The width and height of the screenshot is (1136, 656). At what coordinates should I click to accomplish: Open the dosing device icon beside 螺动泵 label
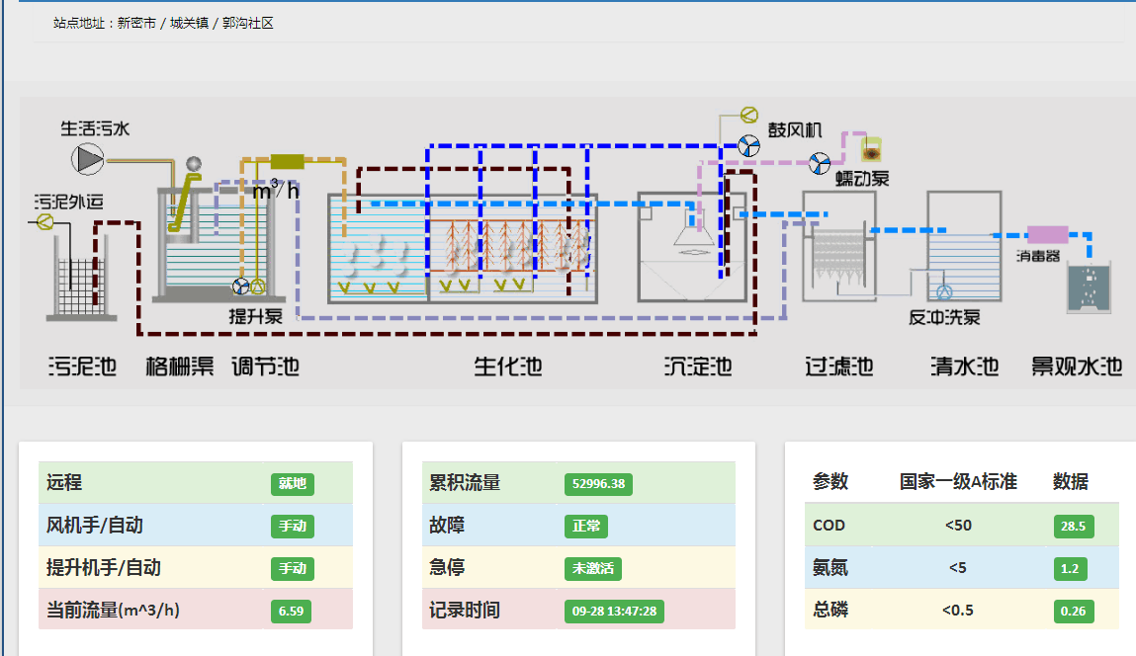[x=872, y=151]
